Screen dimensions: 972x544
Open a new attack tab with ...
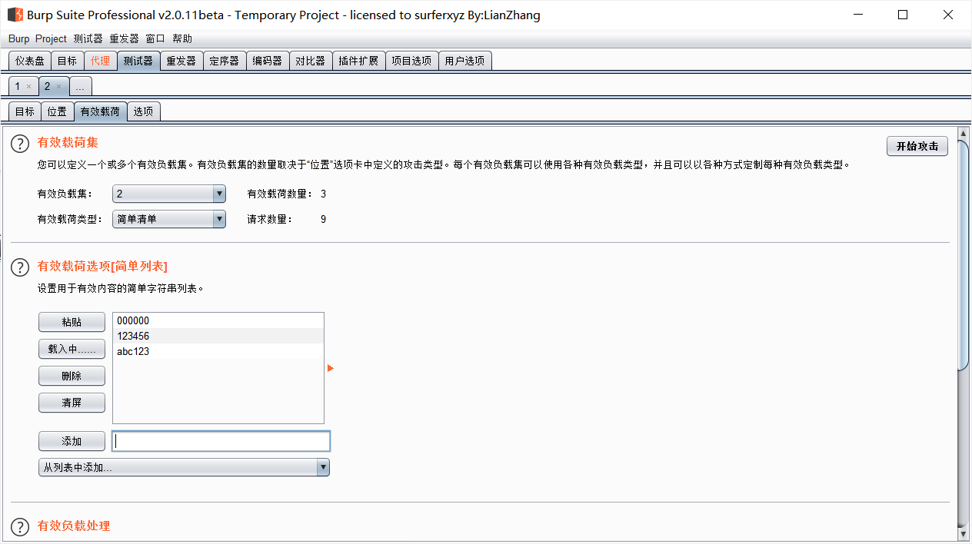point(81,87)
